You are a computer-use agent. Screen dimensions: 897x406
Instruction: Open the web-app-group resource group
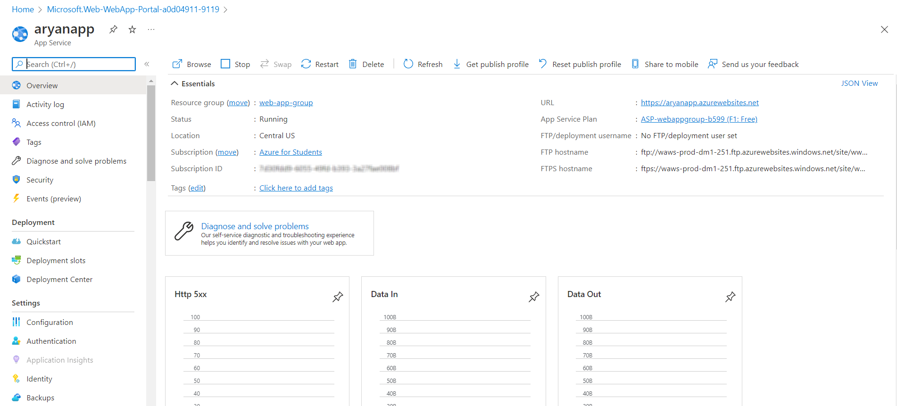coord(286,103)
